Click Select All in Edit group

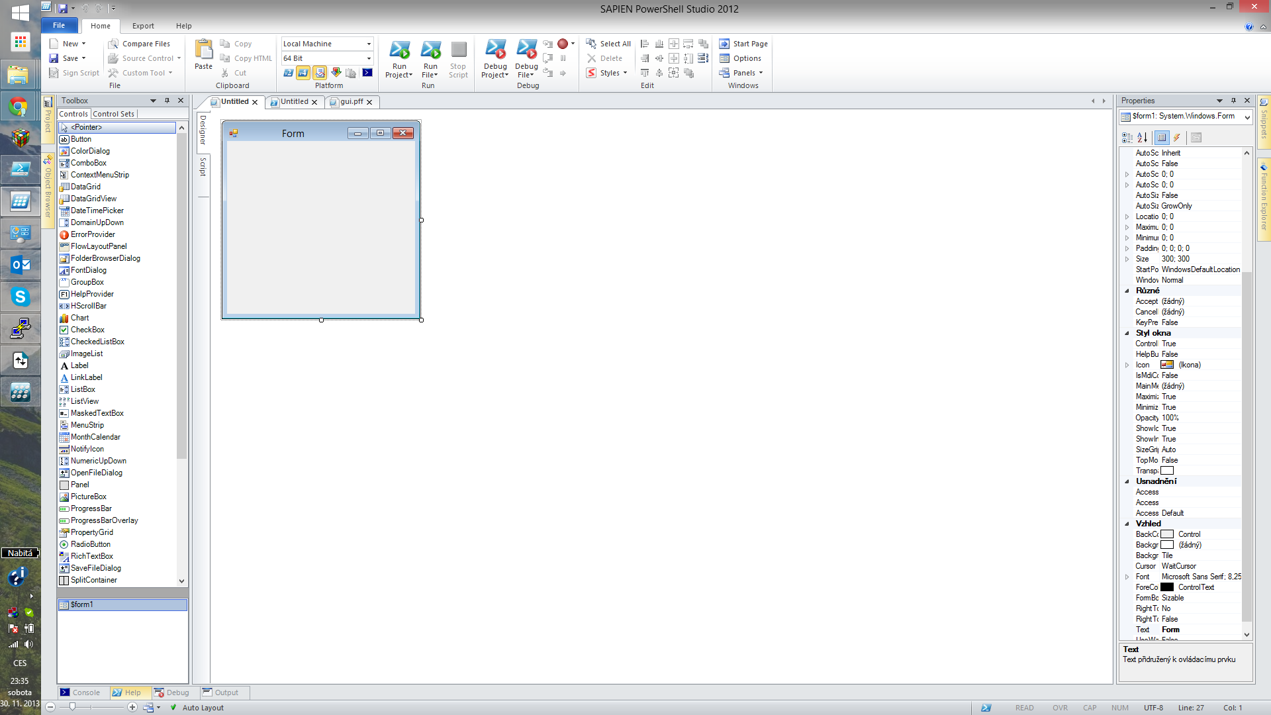point(608,44)
